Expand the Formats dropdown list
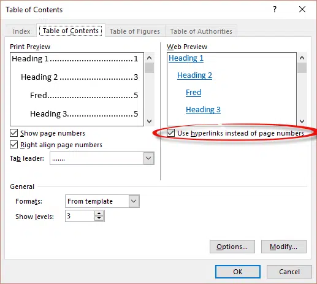Screen dimensions: 317x284 [134, 201]
